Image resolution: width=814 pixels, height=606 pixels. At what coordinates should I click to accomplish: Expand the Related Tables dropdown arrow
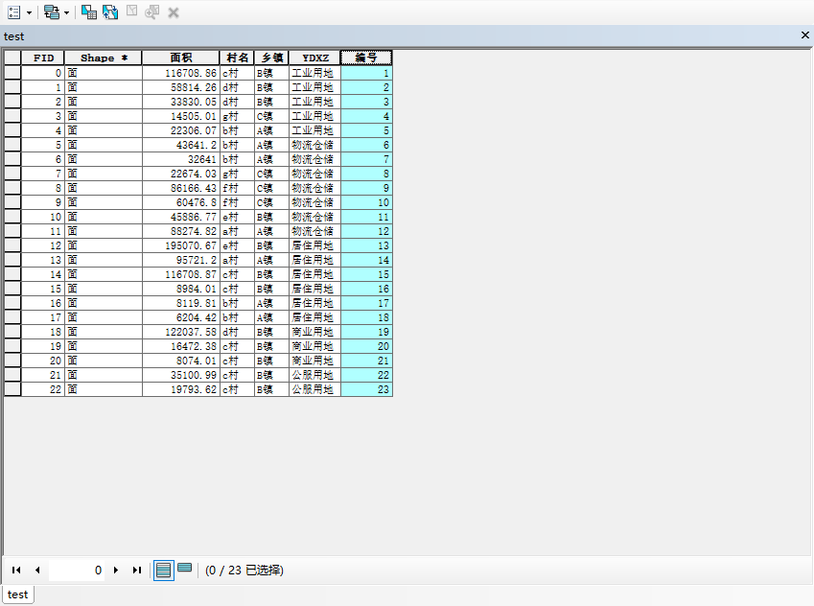[x=66, y=12]
